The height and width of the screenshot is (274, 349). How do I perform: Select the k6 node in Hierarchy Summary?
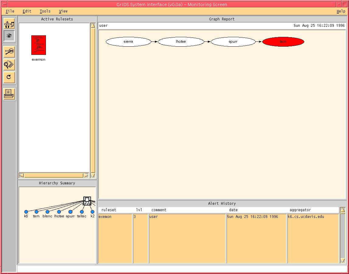point(26,212)
